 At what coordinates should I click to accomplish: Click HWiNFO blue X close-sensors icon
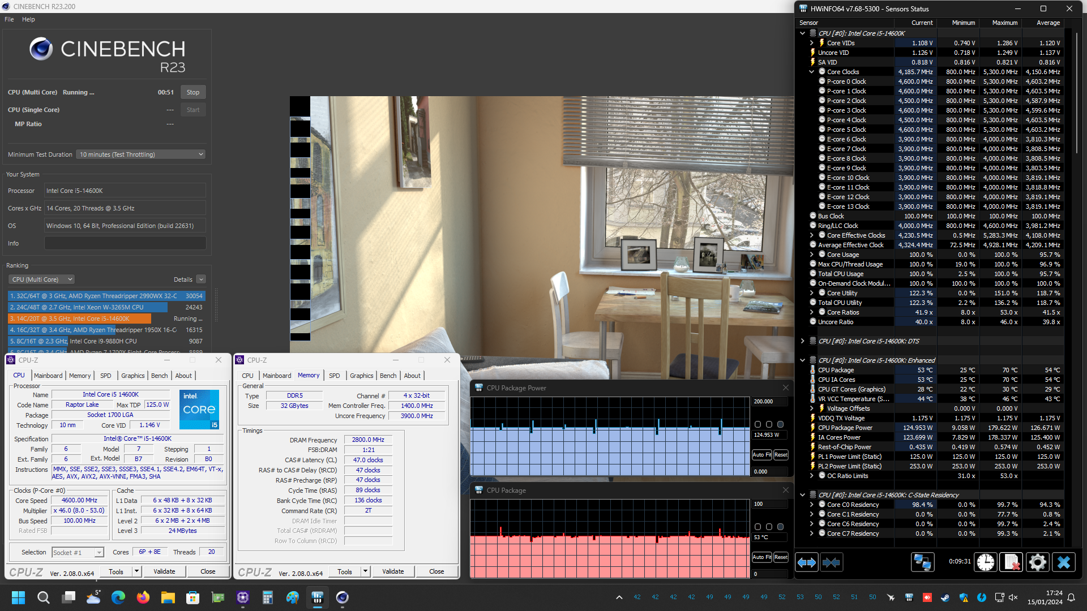tap(1064, 562)
